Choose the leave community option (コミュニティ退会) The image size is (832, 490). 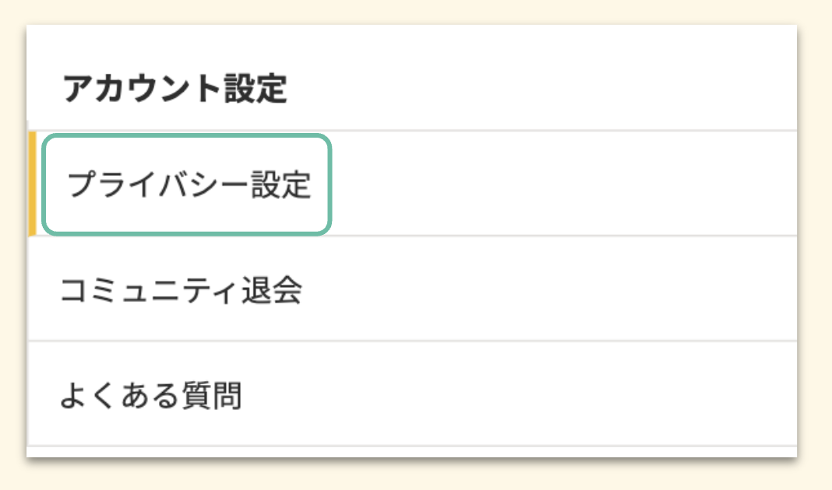(181, 291)
